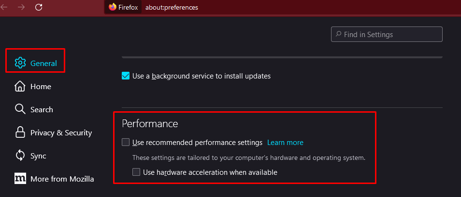Reload the page with the refresh icon
The width and height of the screenshot is (461, 197).
click(39, 7)
